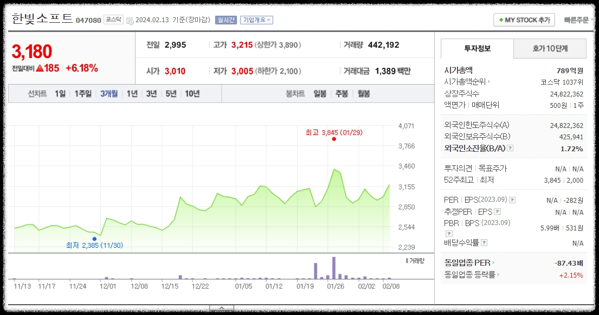Click the stock code 047080

[88, 20]
